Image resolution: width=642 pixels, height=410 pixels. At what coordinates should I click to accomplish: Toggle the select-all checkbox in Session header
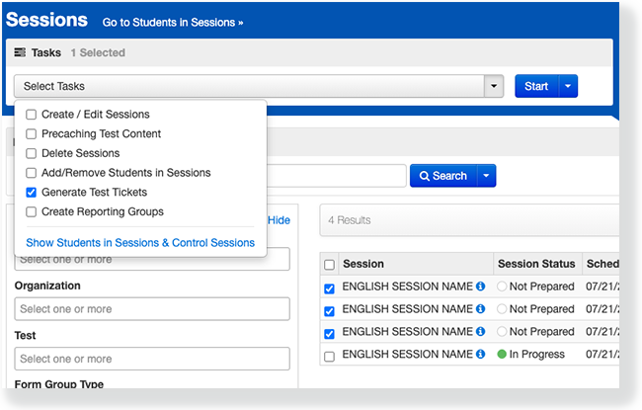(330, 265)
